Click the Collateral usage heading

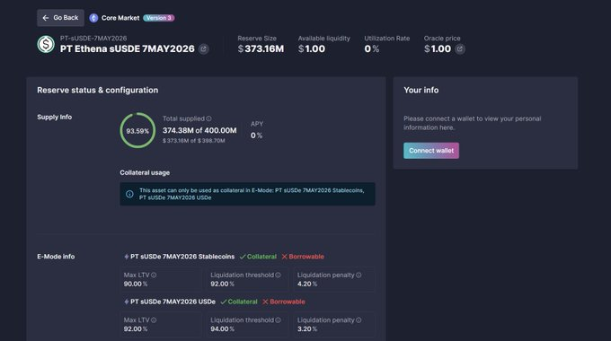tap(145, 173)
